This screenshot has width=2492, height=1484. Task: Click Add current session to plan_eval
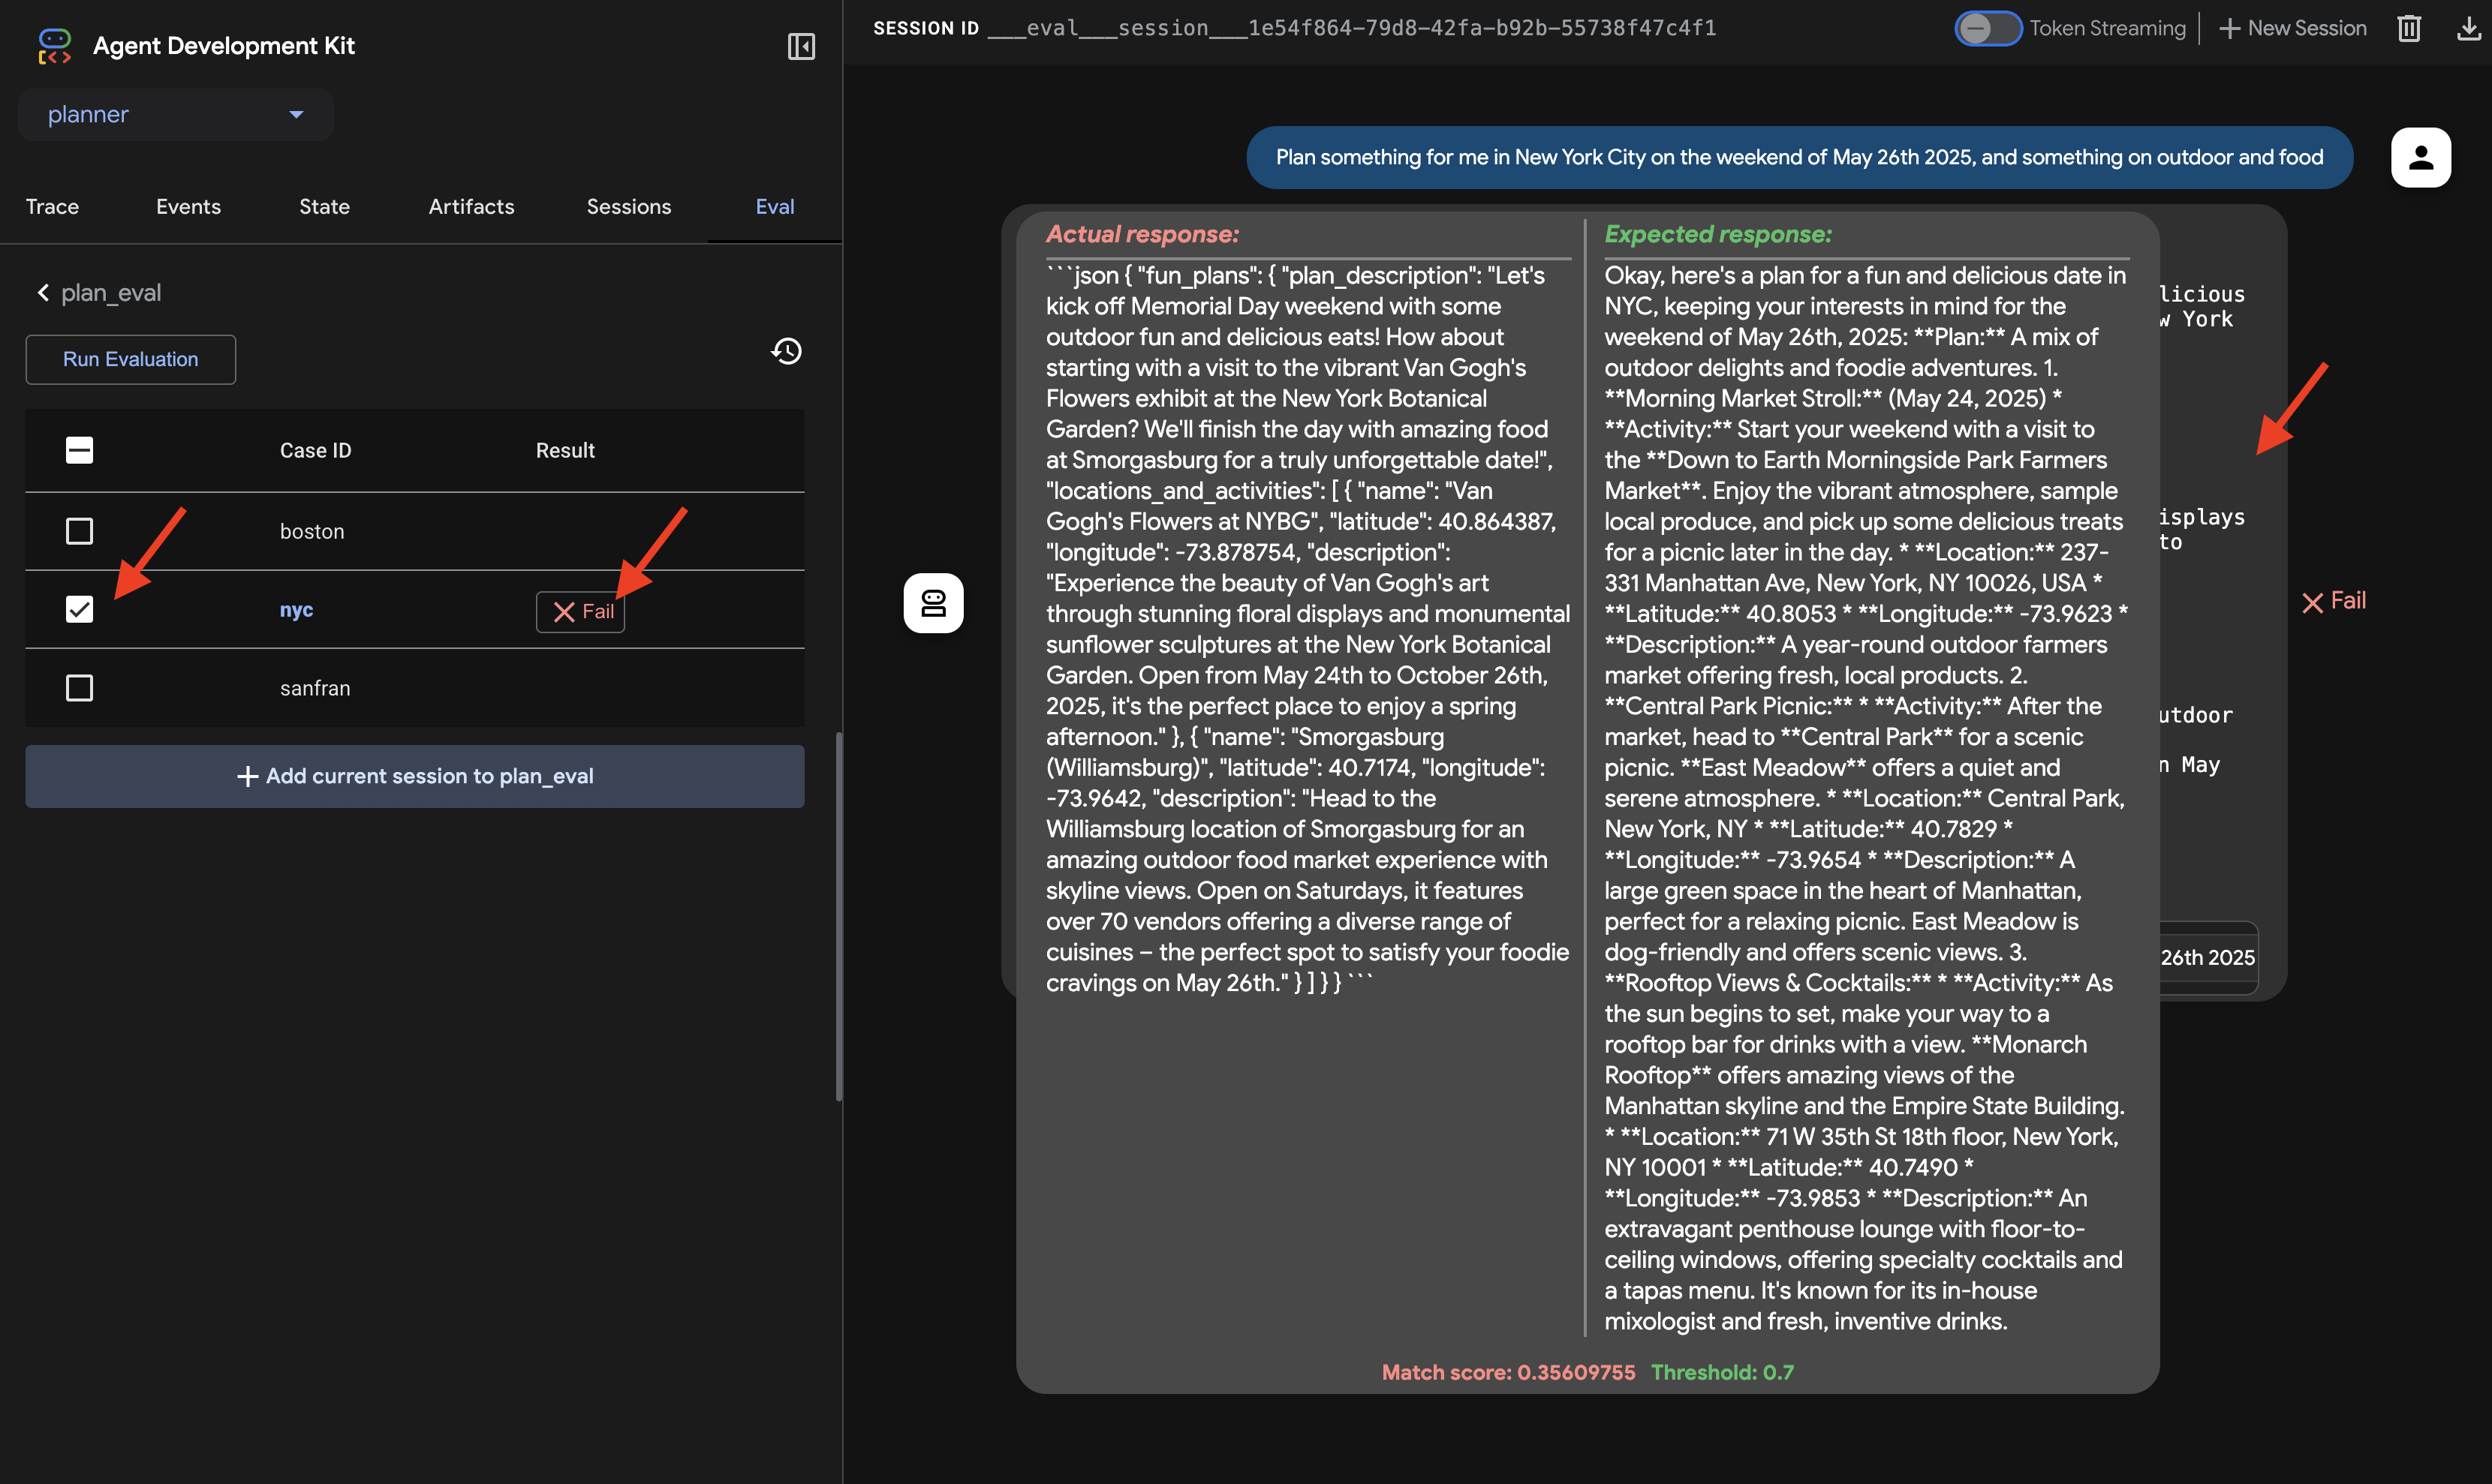pyautogui.click(x=414, y=776)
